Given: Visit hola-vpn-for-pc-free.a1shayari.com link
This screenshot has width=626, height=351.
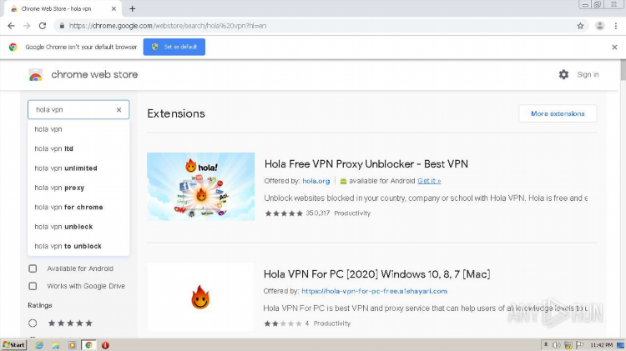Looking at the screenshot, I should (374, 291).
